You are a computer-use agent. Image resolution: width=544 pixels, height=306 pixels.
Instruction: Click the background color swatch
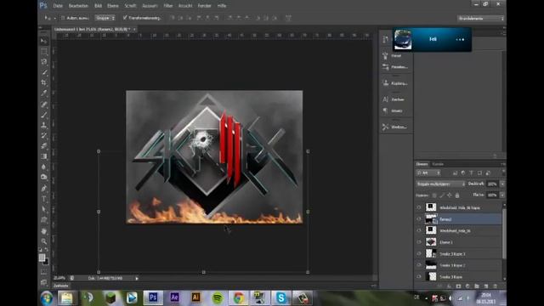[46, 262]
